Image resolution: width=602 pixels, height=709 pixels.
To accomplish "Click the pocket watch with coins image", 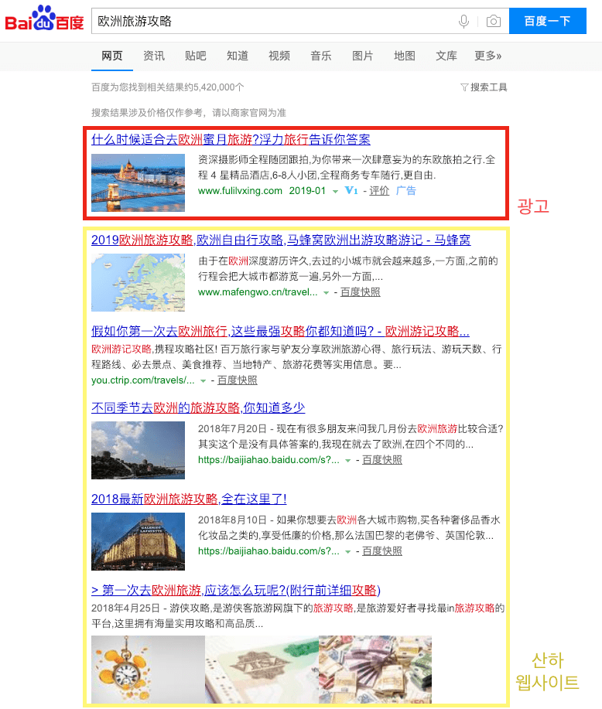I will pyautogui.click(x=148, y=670).
